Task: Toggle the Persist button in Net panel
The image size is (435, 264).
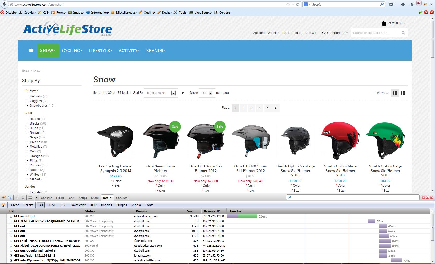Action: 28,205
